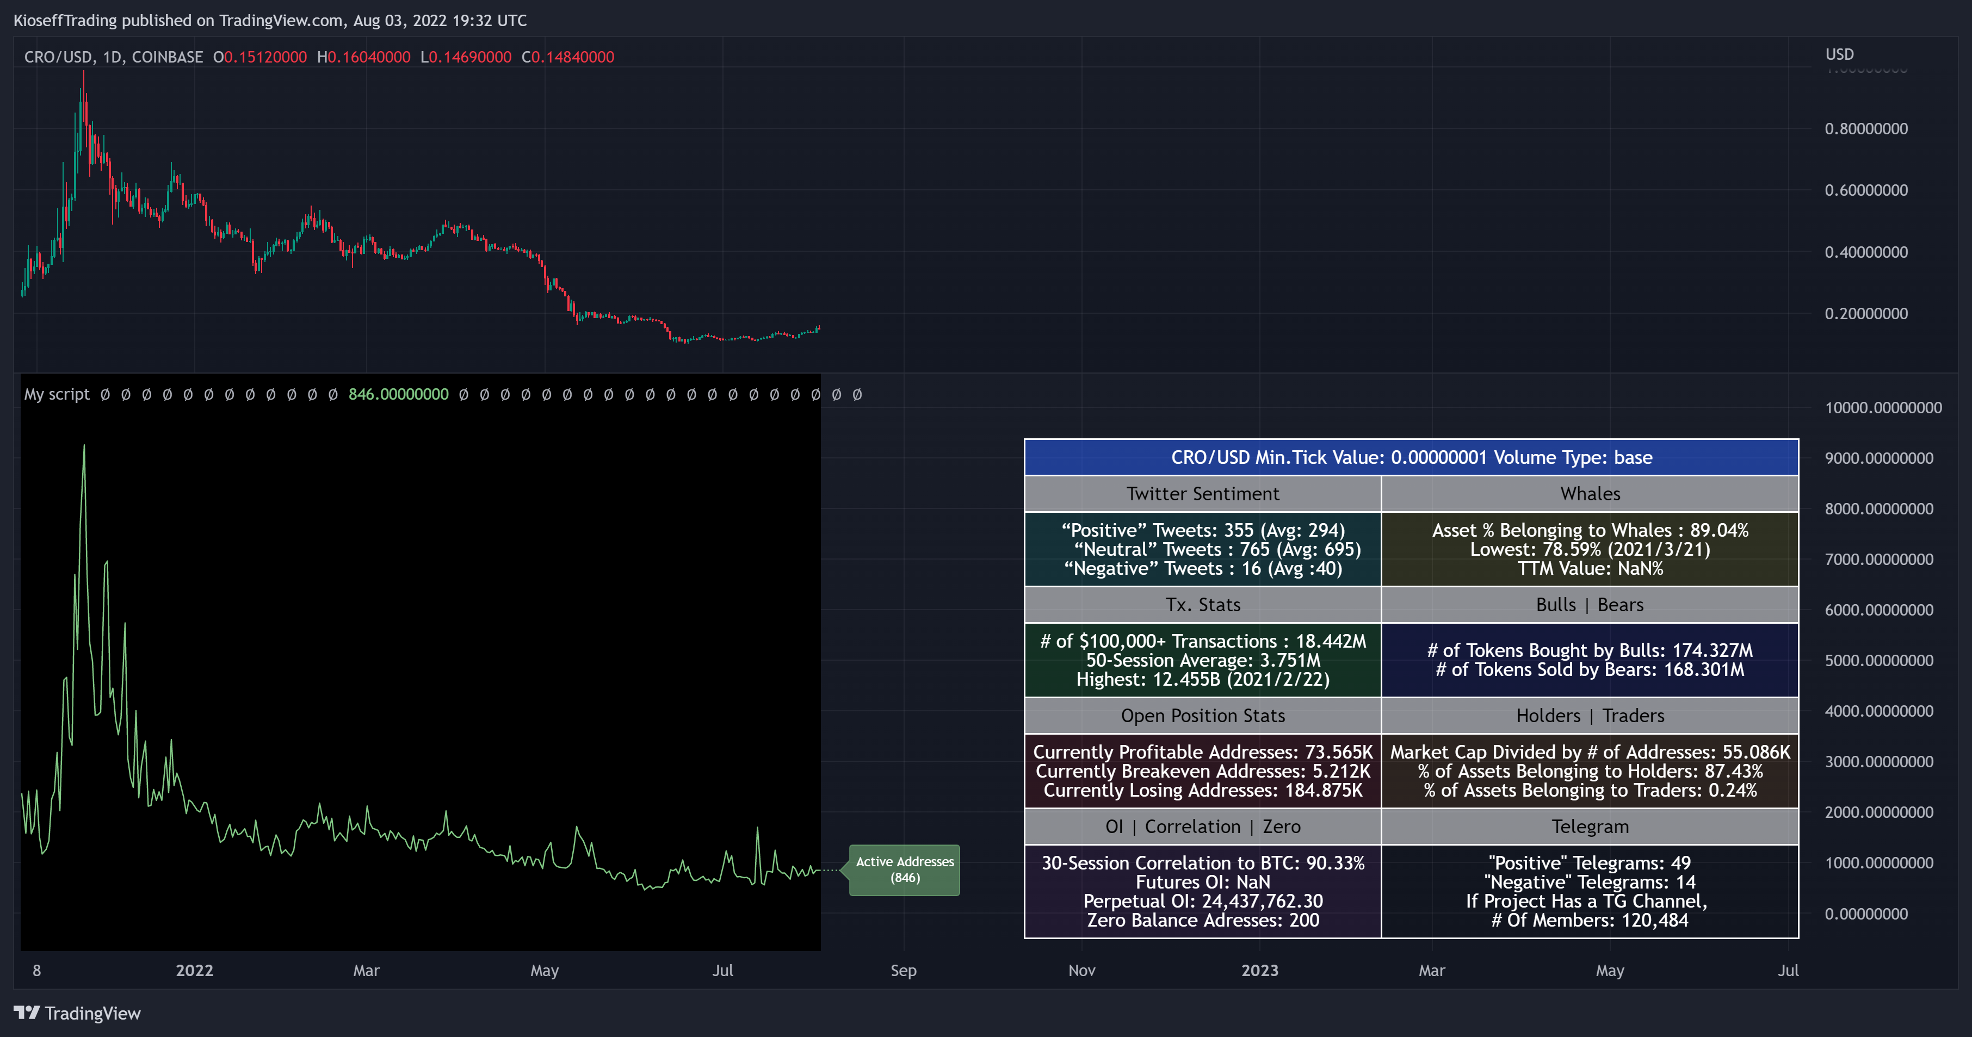The height and width of the screenshot is (1037, 1972).
Task: Click Asset % Belonging to Whales value
Action: (1590, 530)
